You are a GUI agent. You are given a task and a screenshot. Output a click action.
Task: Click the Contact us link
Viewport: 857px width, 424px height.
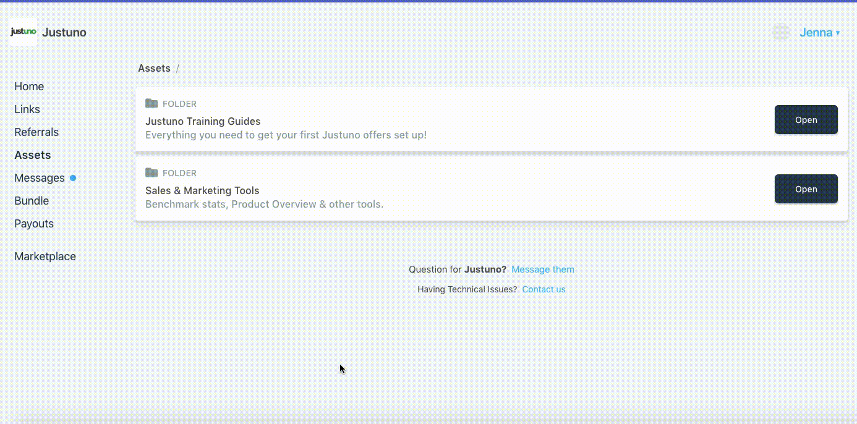click(544, 289)
